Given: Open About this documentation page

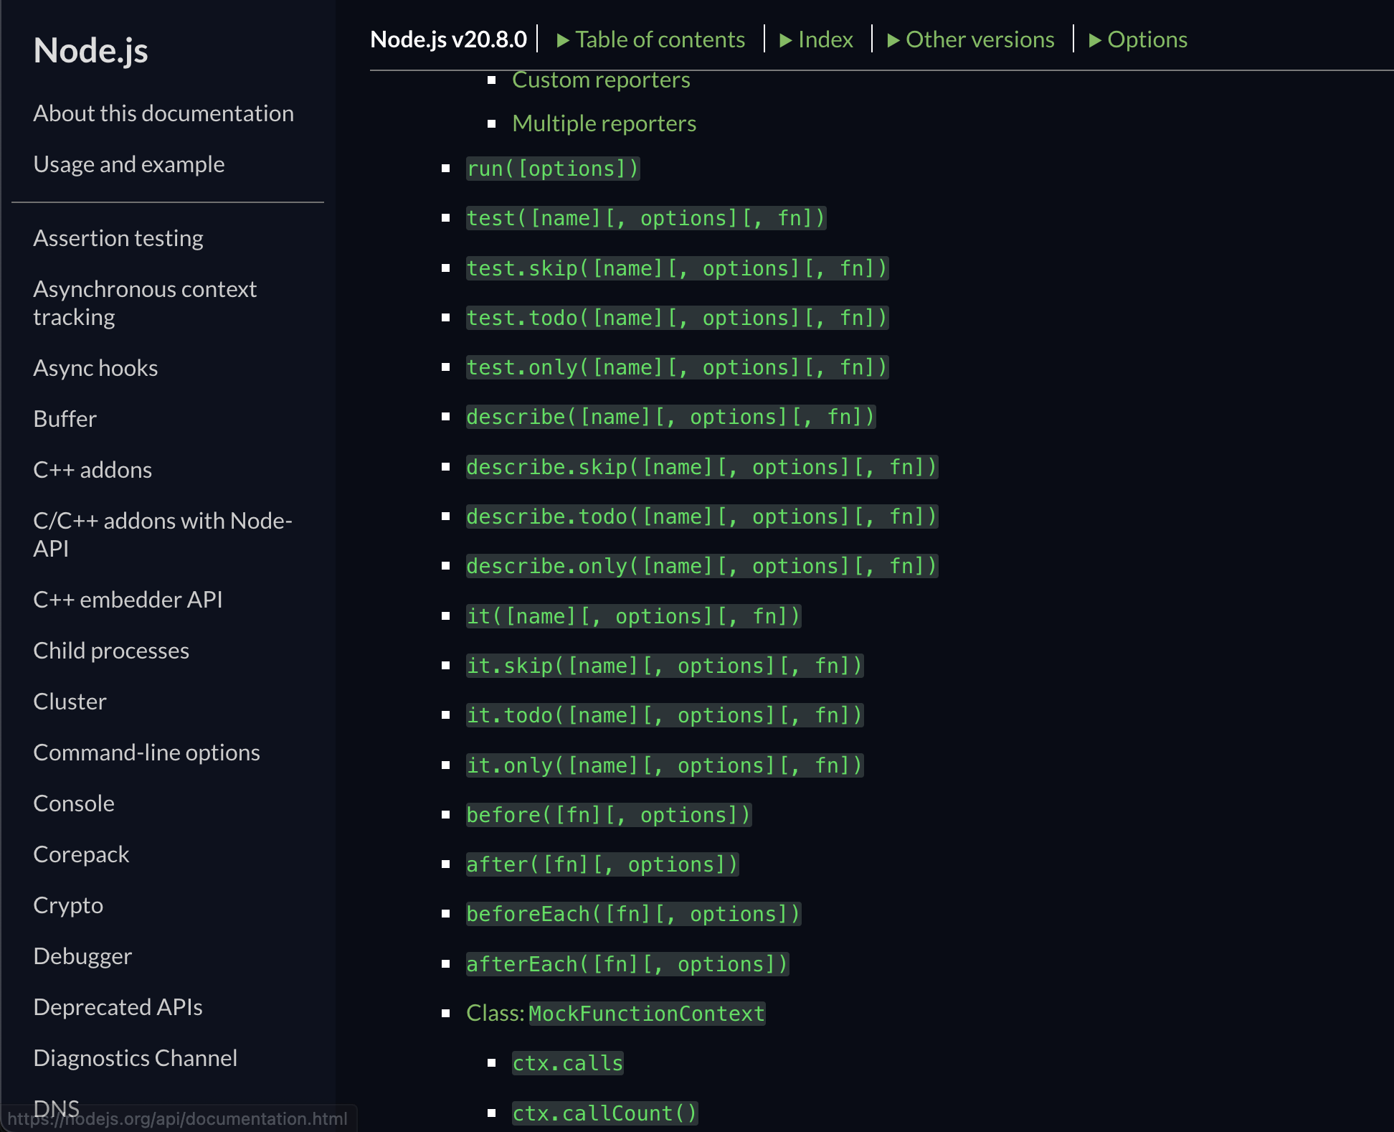Looking at the screenshot, I should [163, 113].
